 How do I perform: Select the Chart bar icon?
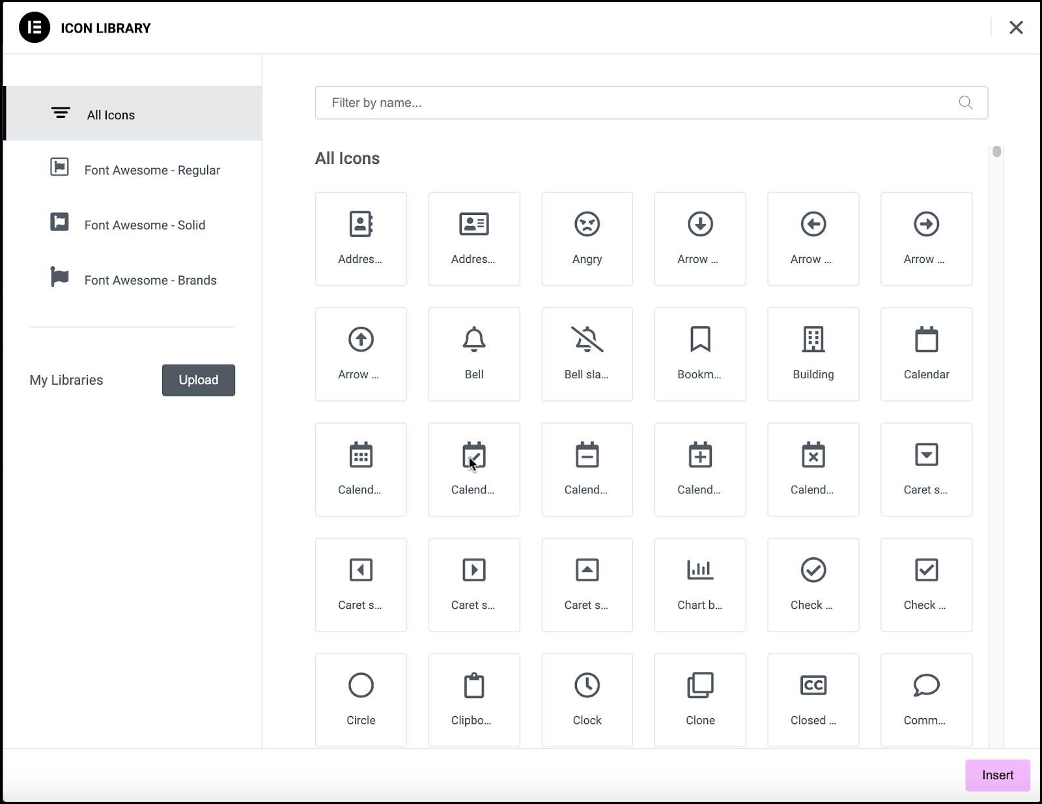pyautogui.click(x=700, y=585)
